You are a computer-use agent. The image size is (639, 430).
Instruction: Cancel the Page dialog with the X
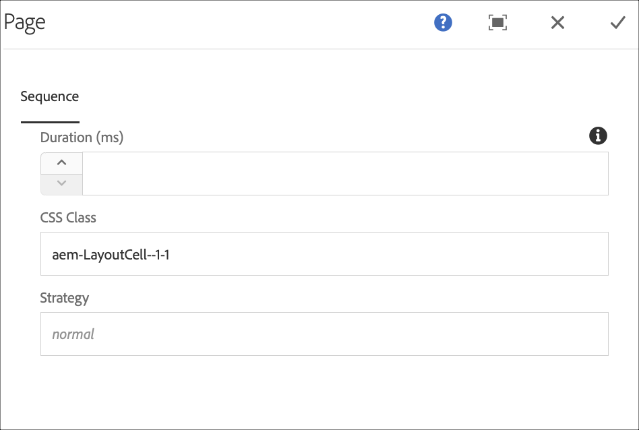[x=557, y=23]
